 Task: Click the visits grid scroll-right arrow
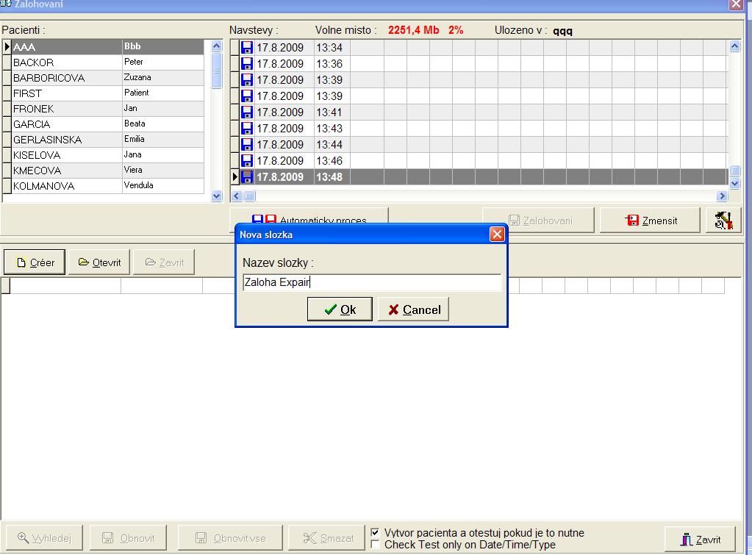[723, 196]
